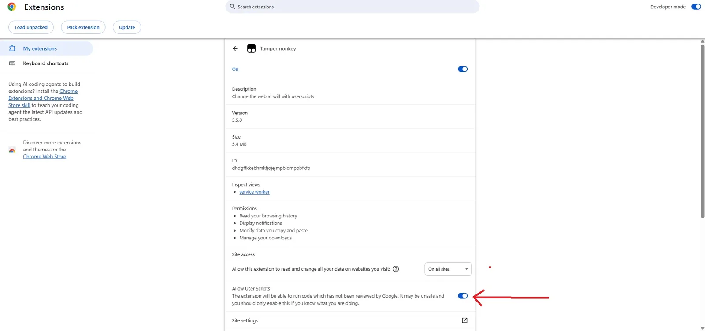Open the On all sites dropdown
The height and width of the screenshot is (331, 705).
(x=448, y=269)
